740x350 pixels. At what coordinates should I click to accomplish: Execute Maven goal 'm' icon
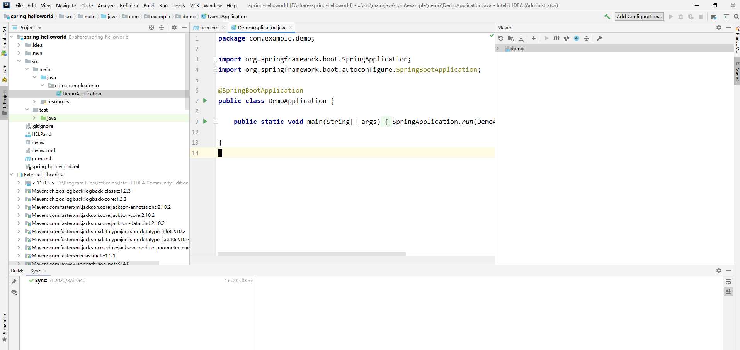(x=556, y=38)
